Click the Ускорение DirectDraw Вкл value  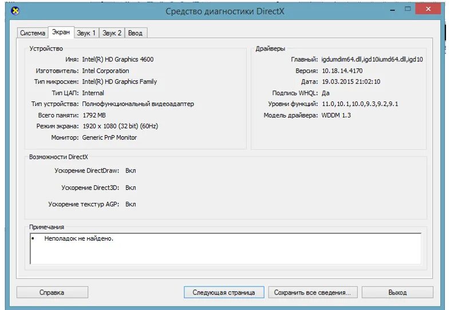(x=131, y=171)
